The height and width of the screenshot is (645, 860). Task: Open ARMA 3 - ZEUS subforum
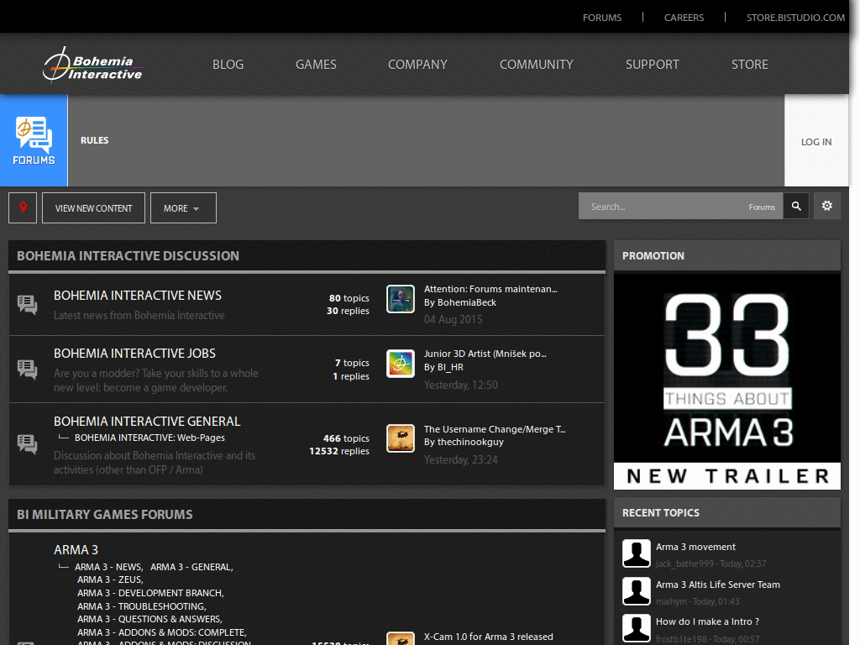110,579
